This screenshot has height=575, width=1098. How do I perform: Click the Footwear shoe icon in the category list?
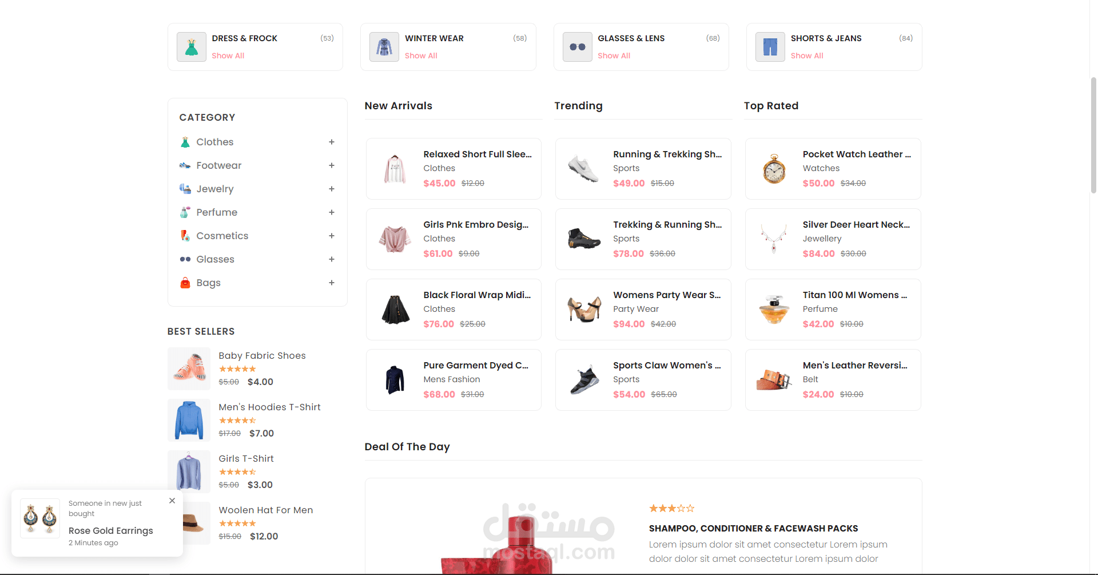pos(185,165)
